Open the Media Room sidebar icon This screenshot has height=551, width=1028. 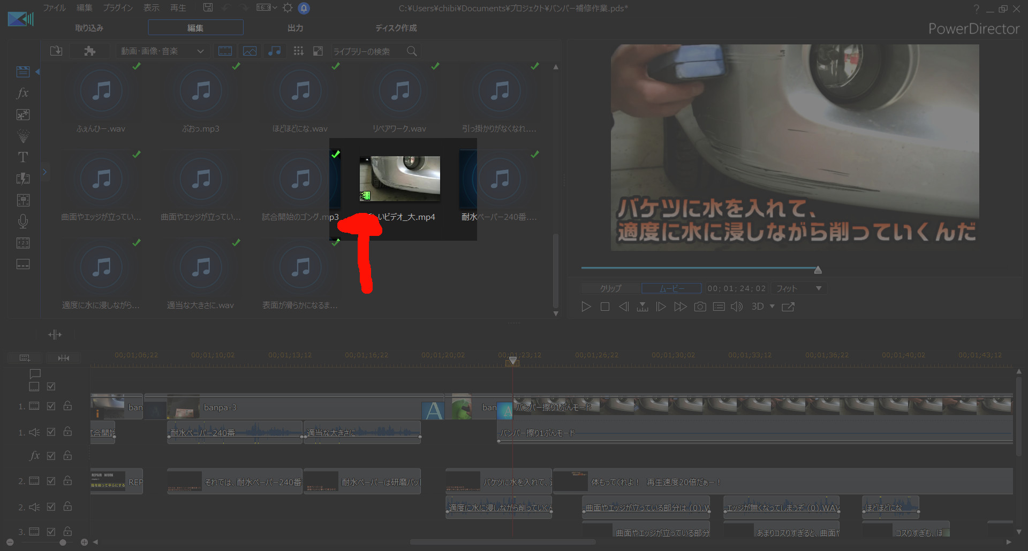click(x=23, y=71)
